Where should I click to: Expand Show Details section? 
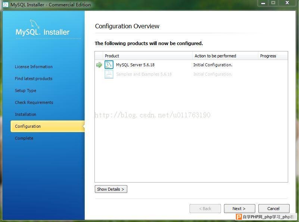click(111, 189)
